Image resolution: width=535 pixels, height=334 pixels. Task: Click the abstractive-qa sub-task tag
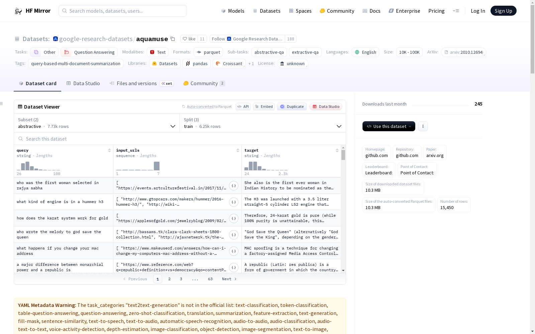tap(269, 52)
